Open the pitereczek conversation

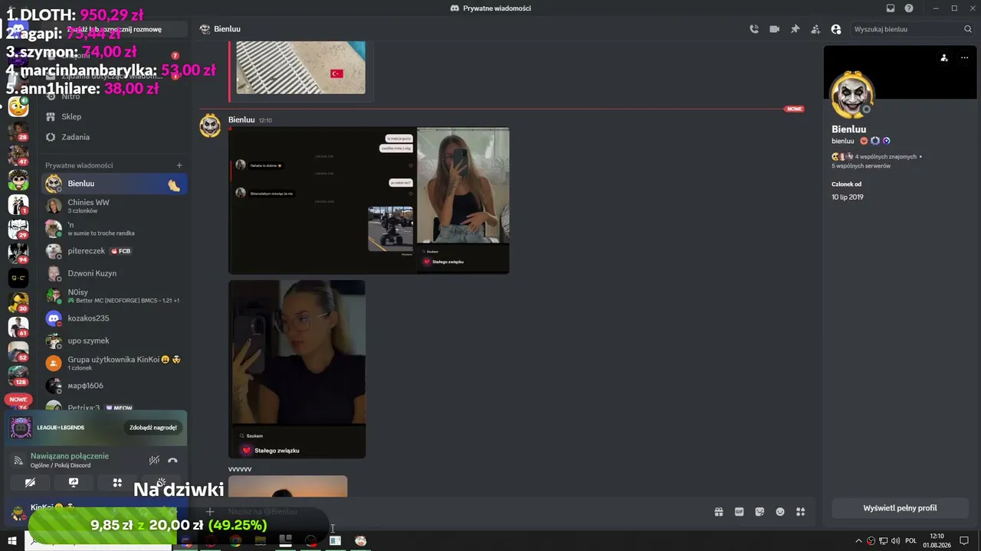pos(115,251)
